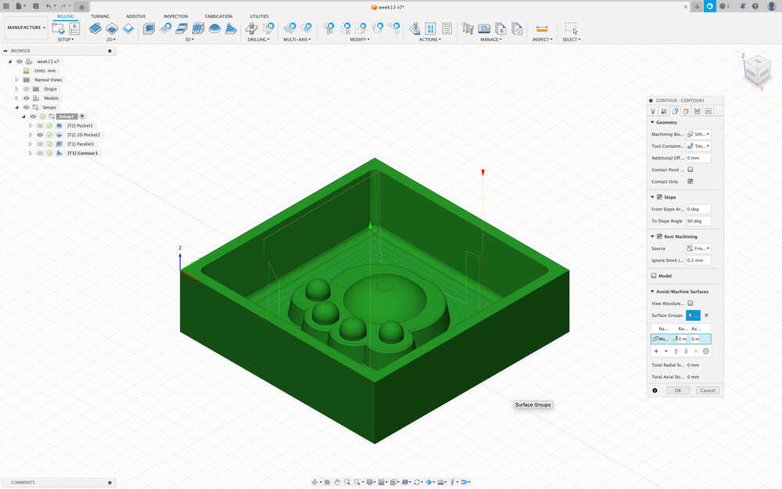Collapse the Geometry section in dialog

point(652,122)
